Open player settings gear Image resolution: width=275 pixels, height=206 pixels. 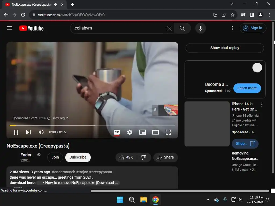point(130,132)
